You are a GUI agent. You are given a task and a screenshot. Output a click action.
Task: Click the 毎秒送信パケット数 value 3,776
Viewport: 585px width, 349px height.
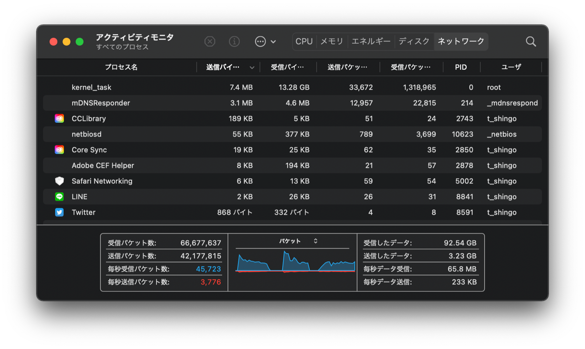pyautogui.click(x=211, y=282)
